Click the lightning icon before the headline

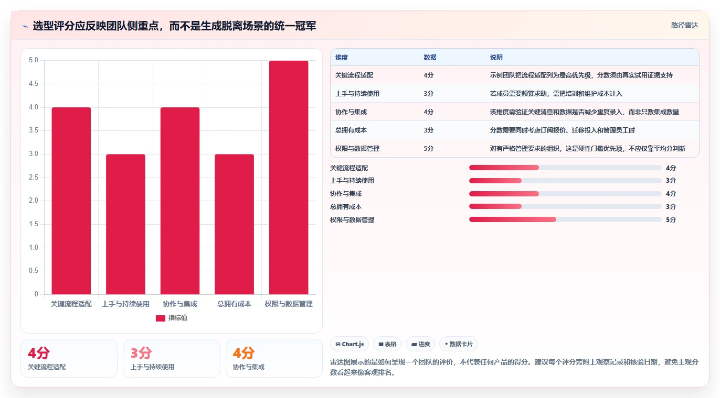25,26
